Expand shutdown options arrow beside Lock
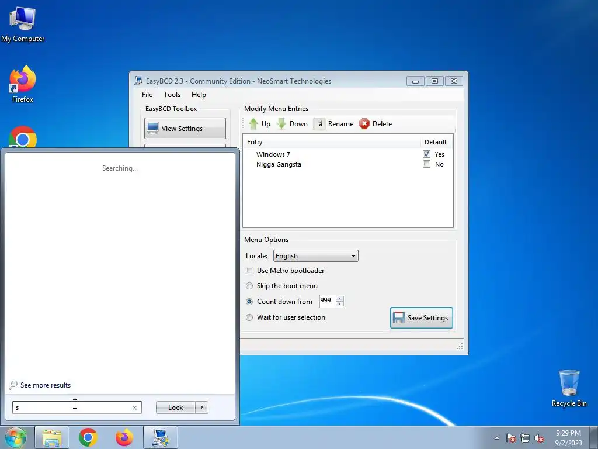Screen dimensions: 598x449 tap(201, 407)
